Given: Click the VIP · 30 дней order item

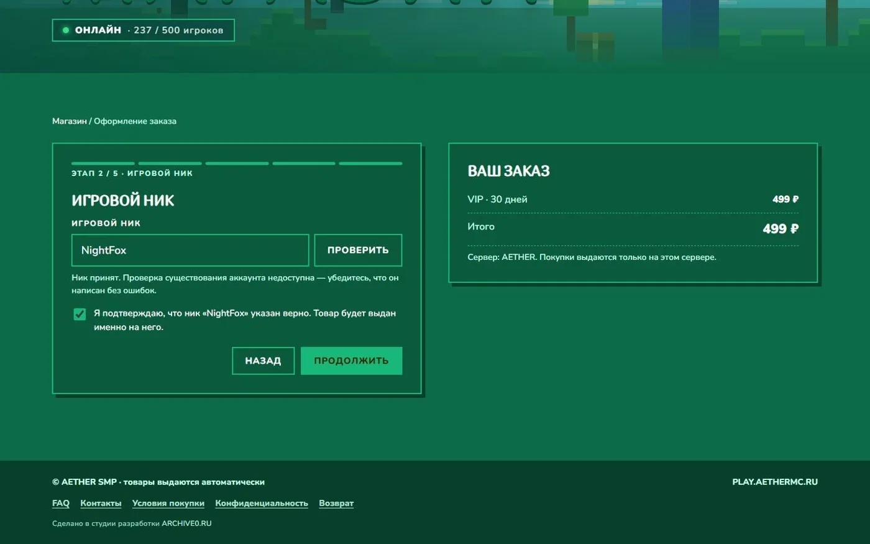Looking at the screenshot, I should pos(497,200).
